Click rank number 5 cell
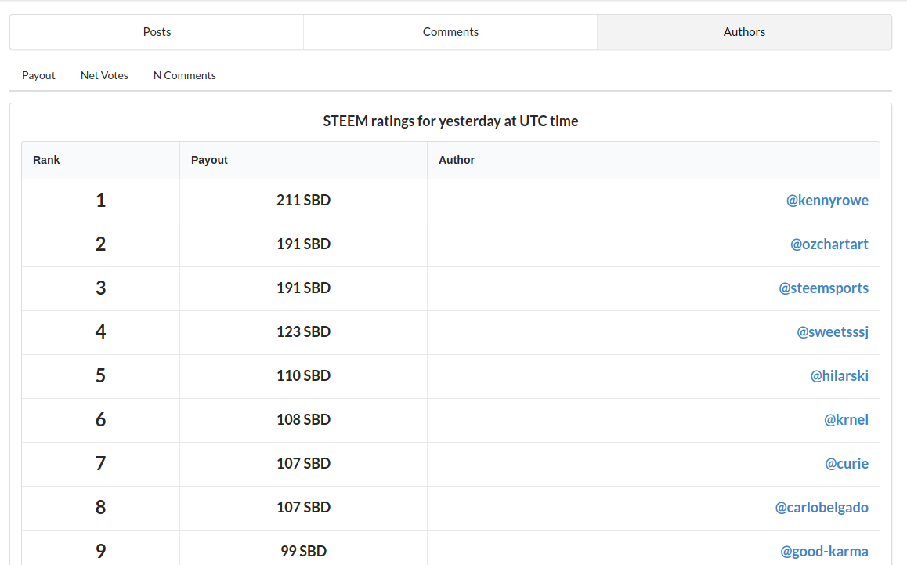The image size is (907, 565). [x=101, y=376]
